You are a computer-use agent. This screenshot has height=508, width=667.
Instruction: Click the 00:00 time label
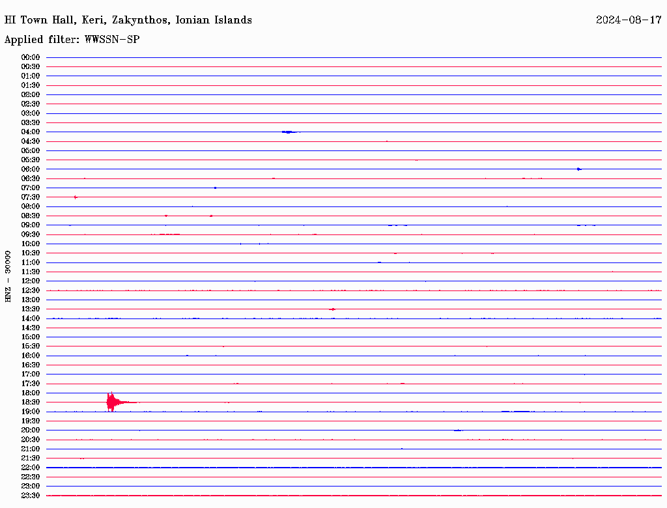click(31, 57)
